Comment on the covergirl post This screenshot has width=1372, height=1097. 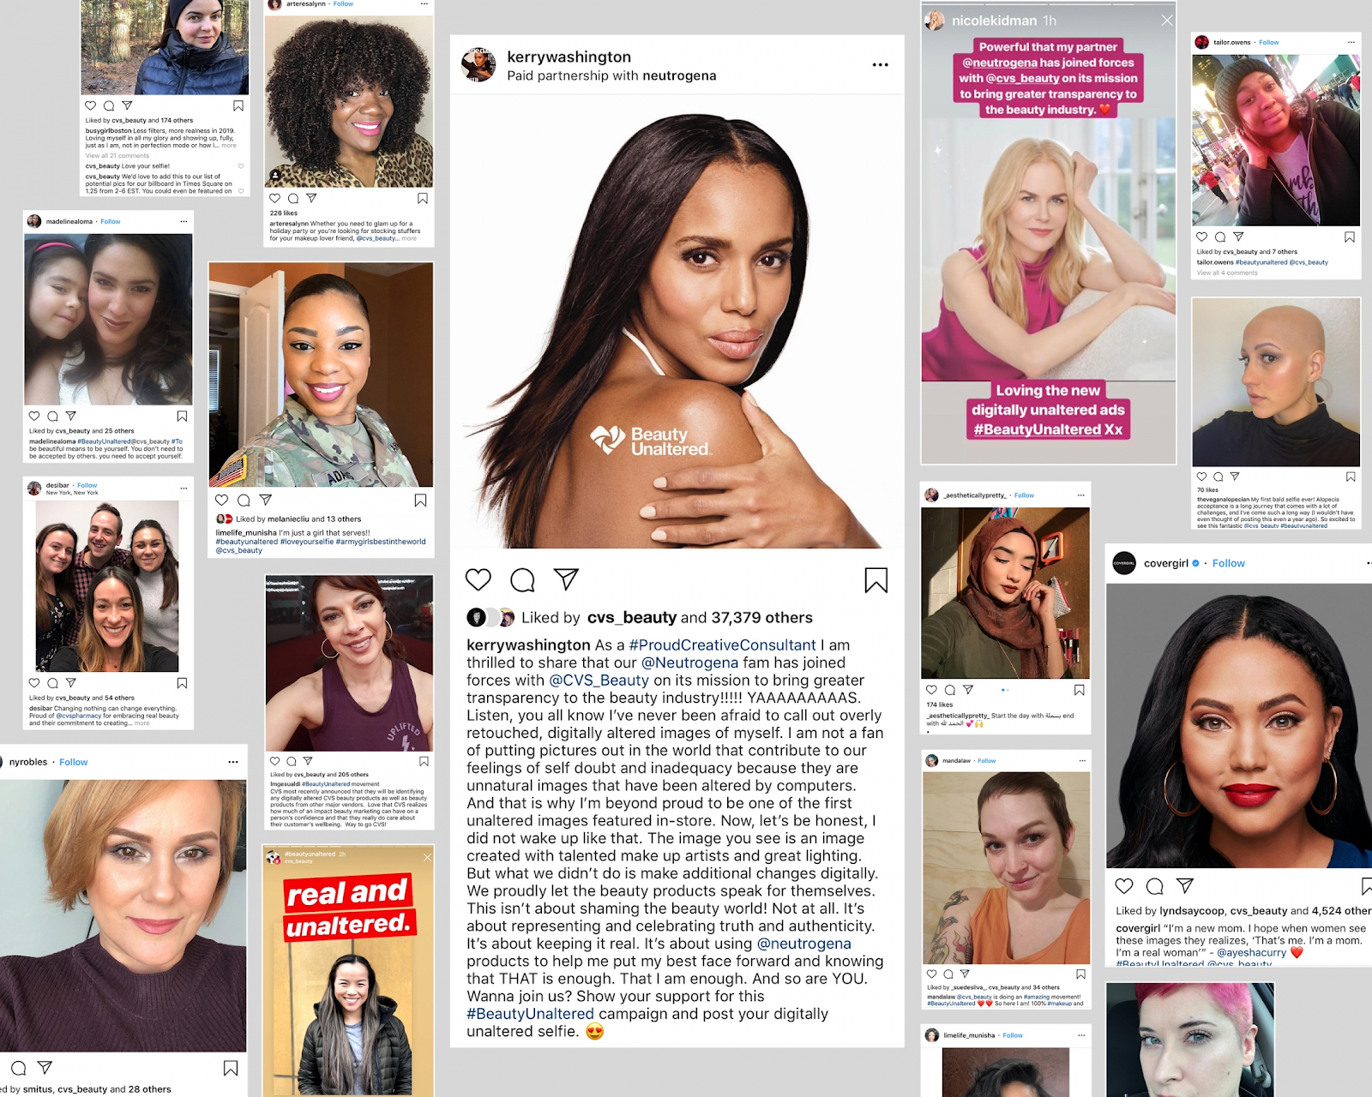tap(1155, 886)
